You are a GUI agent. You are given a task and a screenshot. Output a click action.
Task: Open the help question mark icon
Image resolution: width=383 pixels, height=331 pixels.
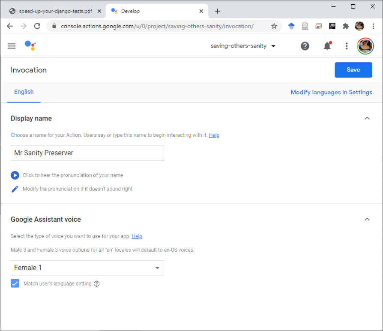pos(305,46)
